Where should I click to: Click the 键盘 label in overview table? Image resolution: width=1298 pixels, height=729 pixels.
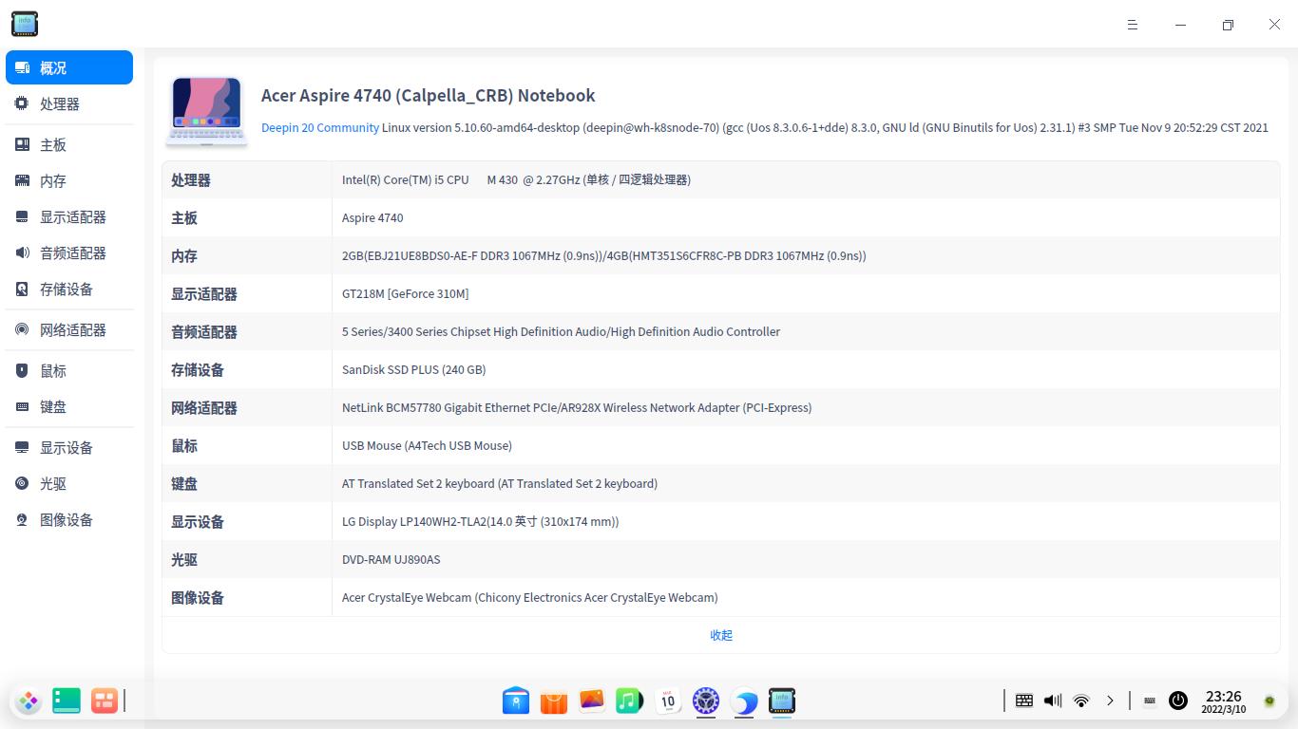click(184, 483)
